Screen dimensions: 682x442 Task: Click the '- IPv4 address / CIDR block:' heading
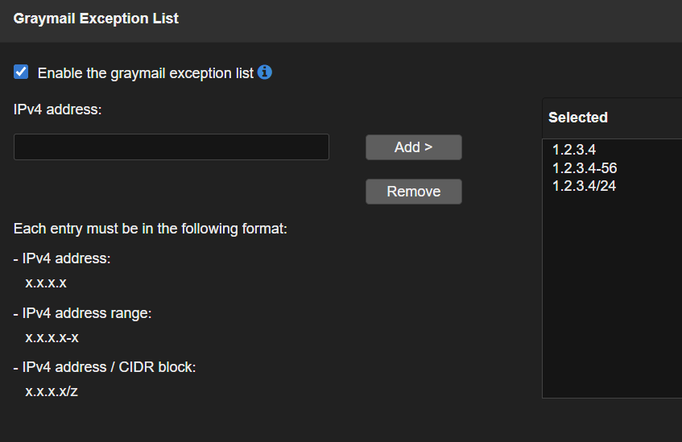(105, 367)
